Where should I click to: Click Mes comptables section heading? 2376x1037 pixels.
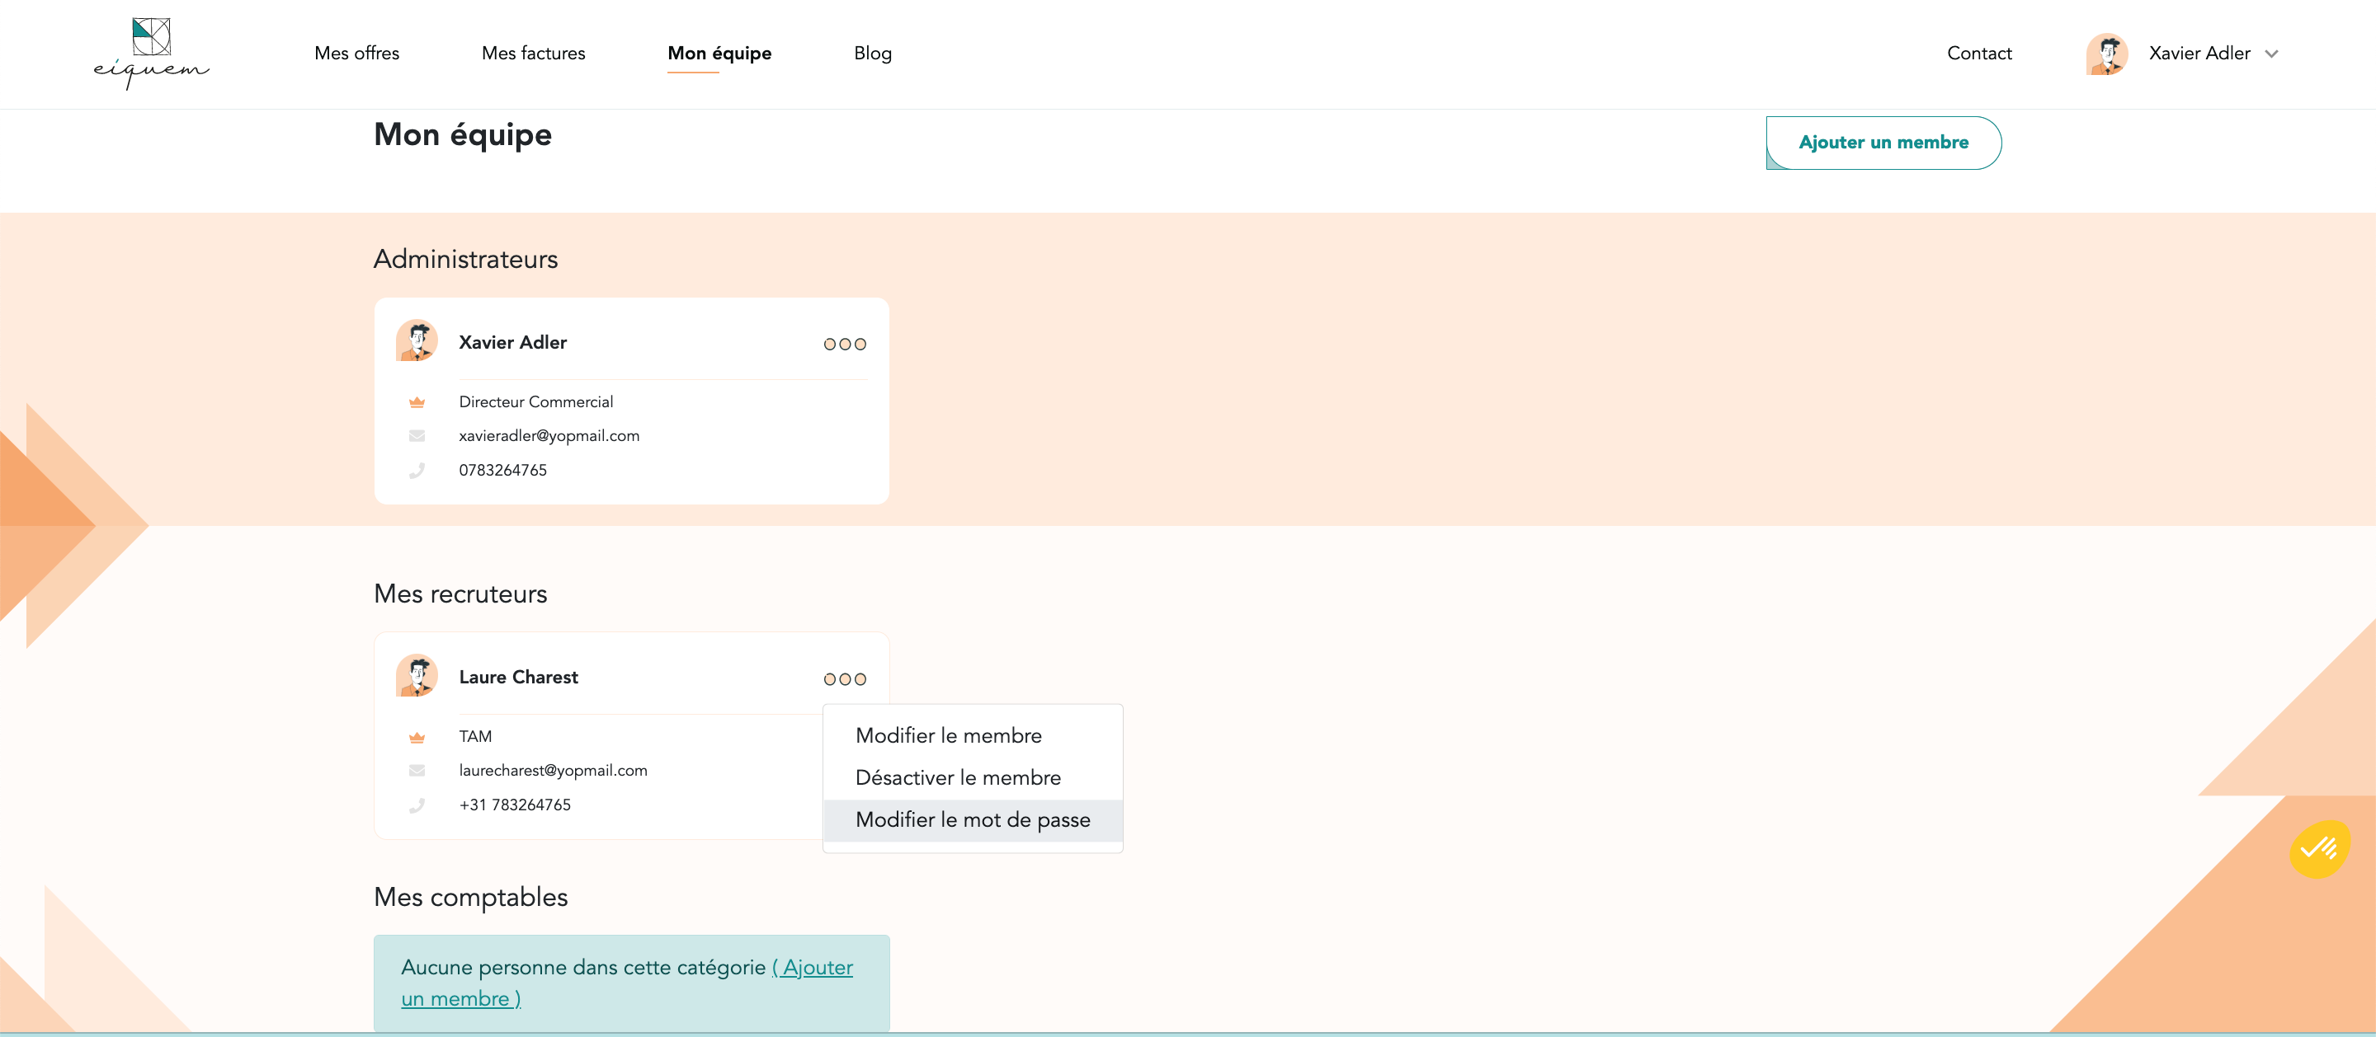(470, 897)
